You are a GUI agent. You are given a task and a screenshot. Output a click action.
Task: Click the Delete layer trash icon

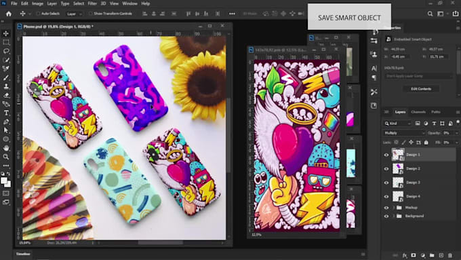450,255
